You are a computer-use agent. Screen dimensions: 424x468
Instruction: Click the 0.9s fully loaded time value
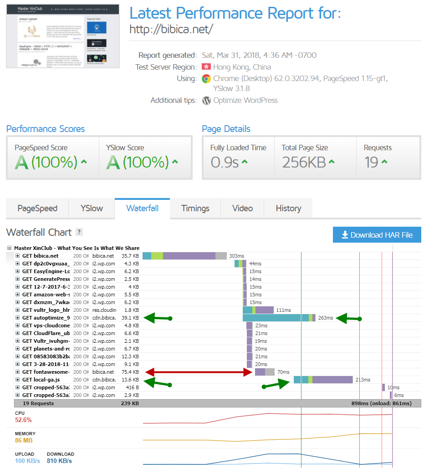[225, 163]
